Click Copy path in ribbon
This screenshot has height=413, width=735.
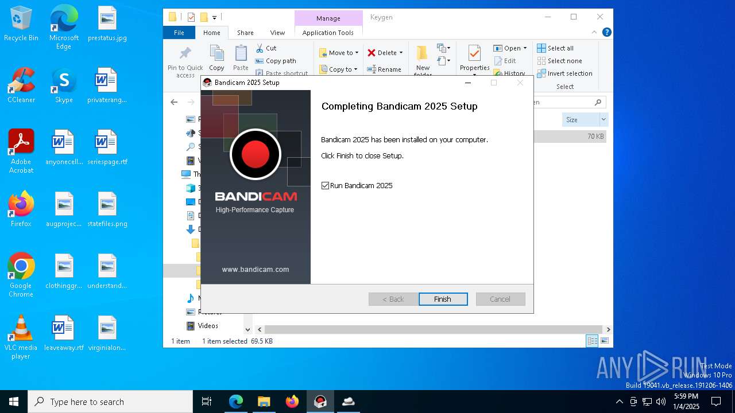[276, 61]
